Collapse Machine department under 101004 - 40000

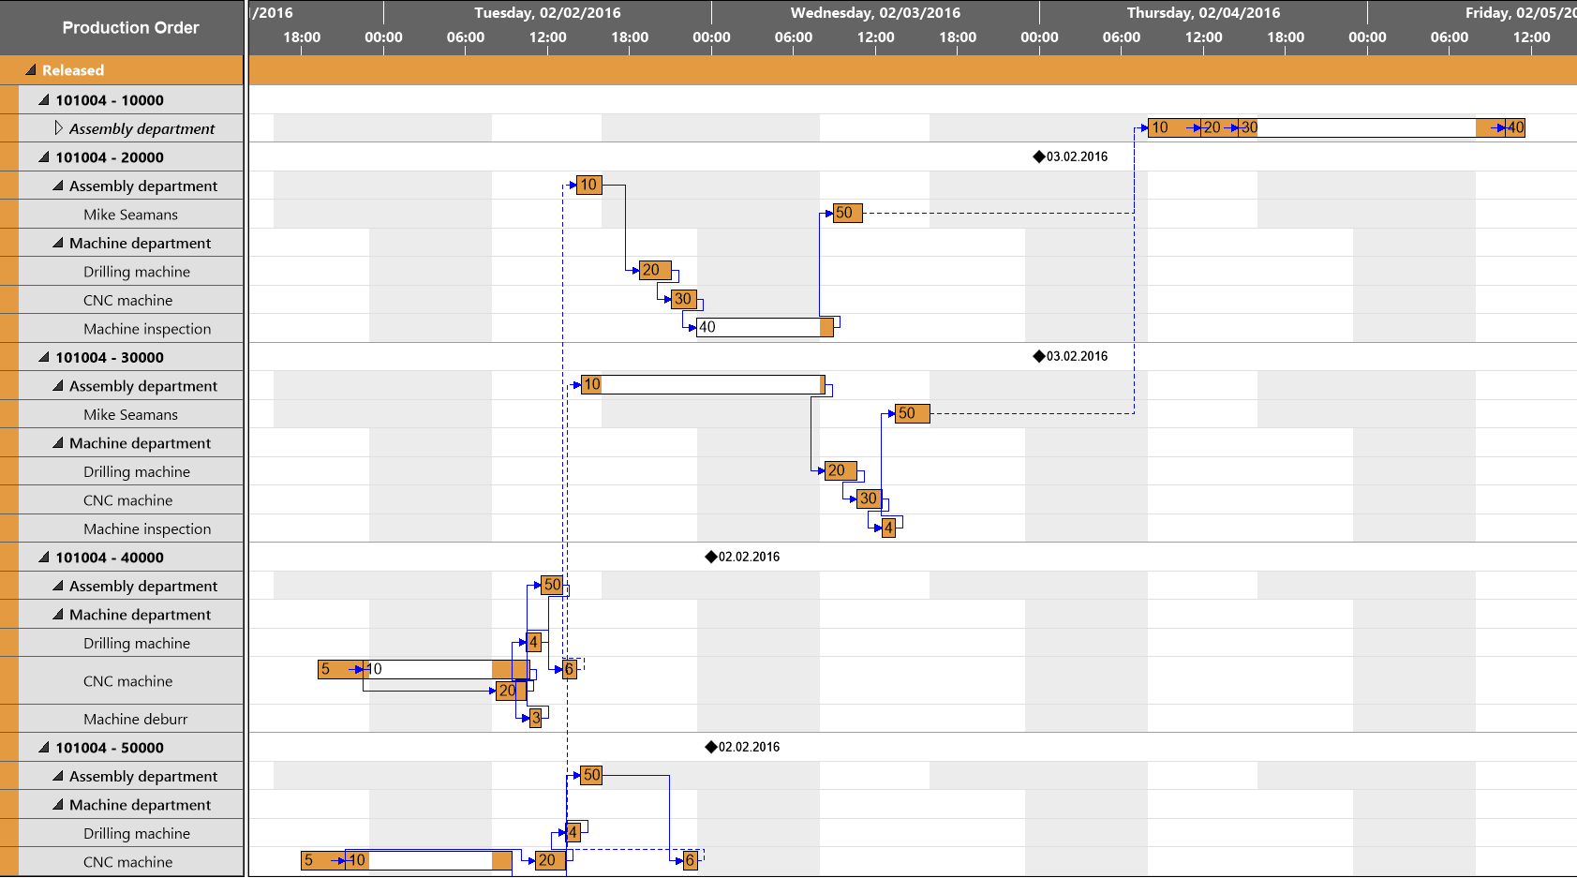[x=58, y=615]
